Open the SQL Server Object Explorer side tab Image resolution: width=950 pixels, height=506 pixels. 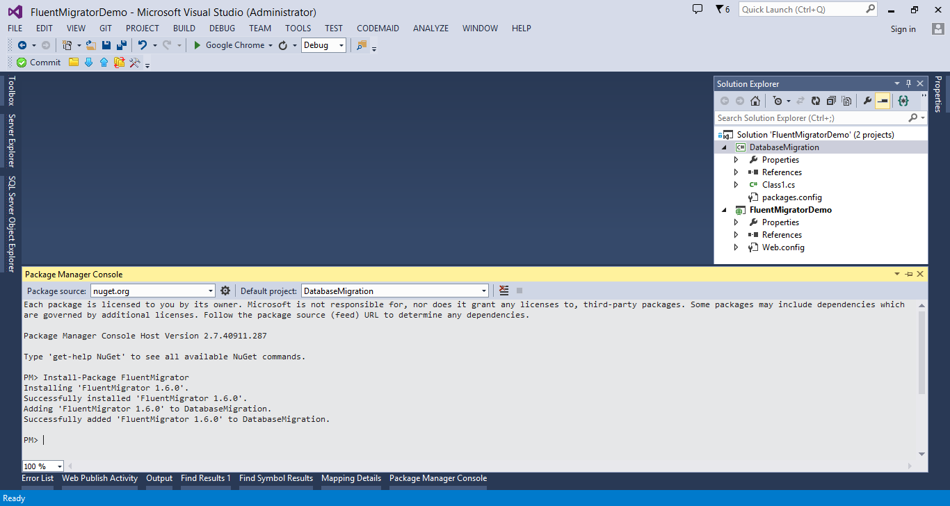tap(10, 224)
